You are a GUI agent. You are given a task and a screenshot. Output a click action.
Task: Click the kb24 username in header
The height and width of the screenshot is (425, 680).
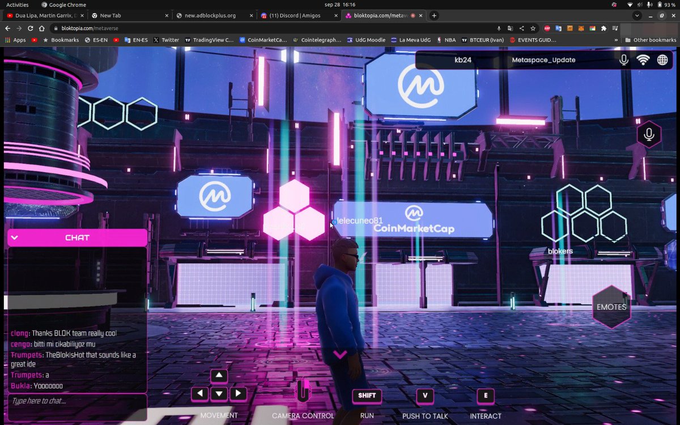(463, 59)
